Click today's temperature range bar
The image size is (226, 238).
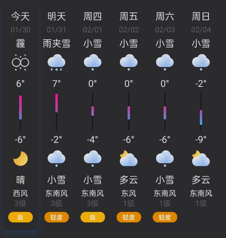(20, 111)
